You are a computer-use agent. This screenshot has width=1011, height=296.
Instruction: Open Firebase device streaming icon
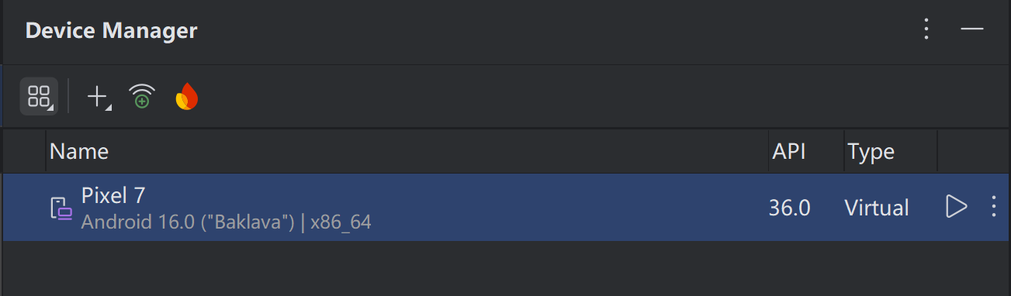tap(186, 97)
